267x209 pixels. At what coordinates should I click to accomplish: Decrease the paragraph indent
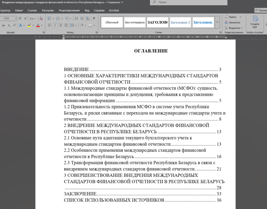point(76,18)
